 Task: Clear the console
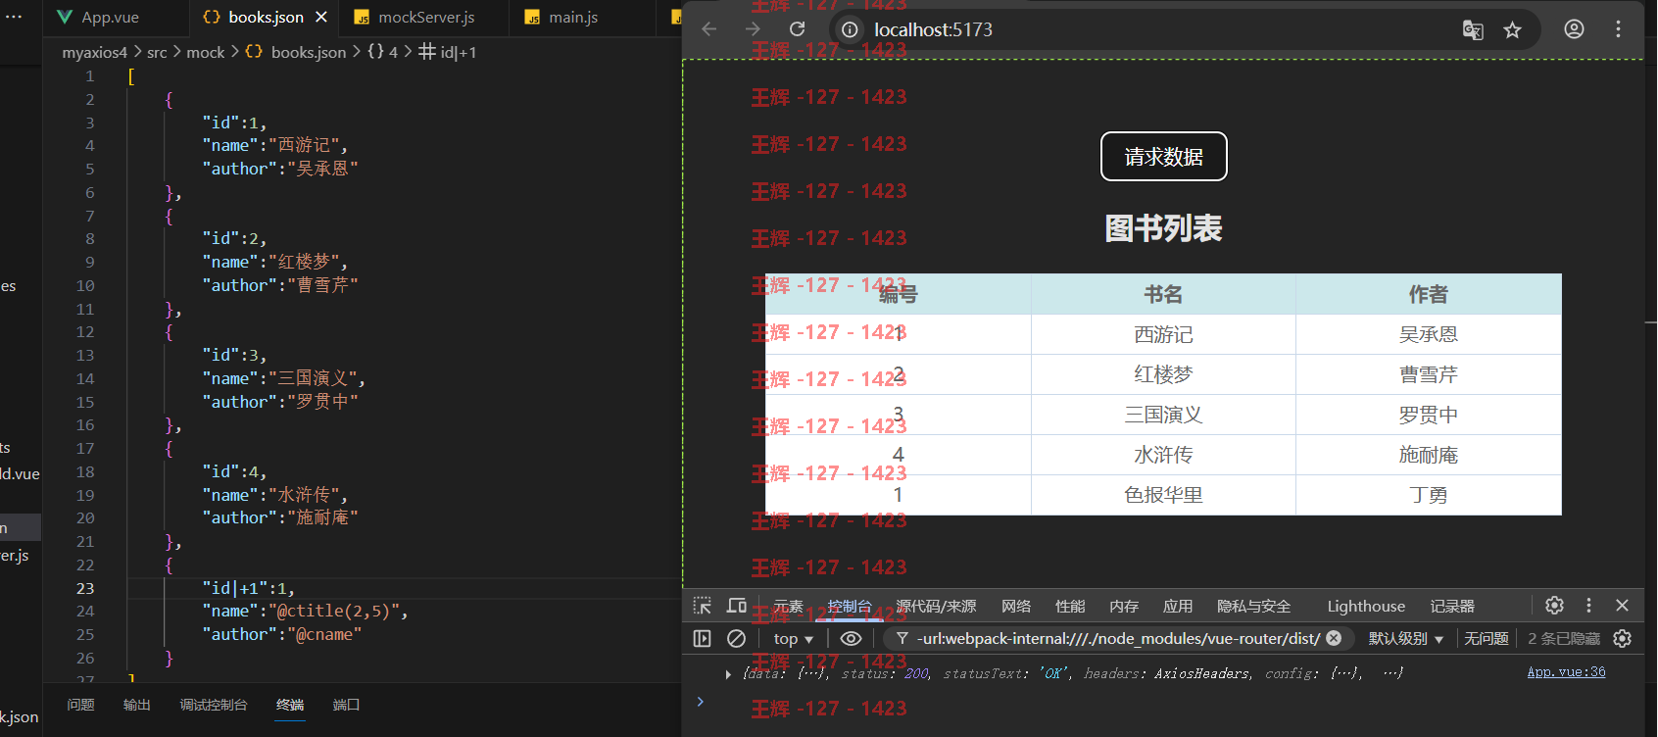click(x=736, y=639)
